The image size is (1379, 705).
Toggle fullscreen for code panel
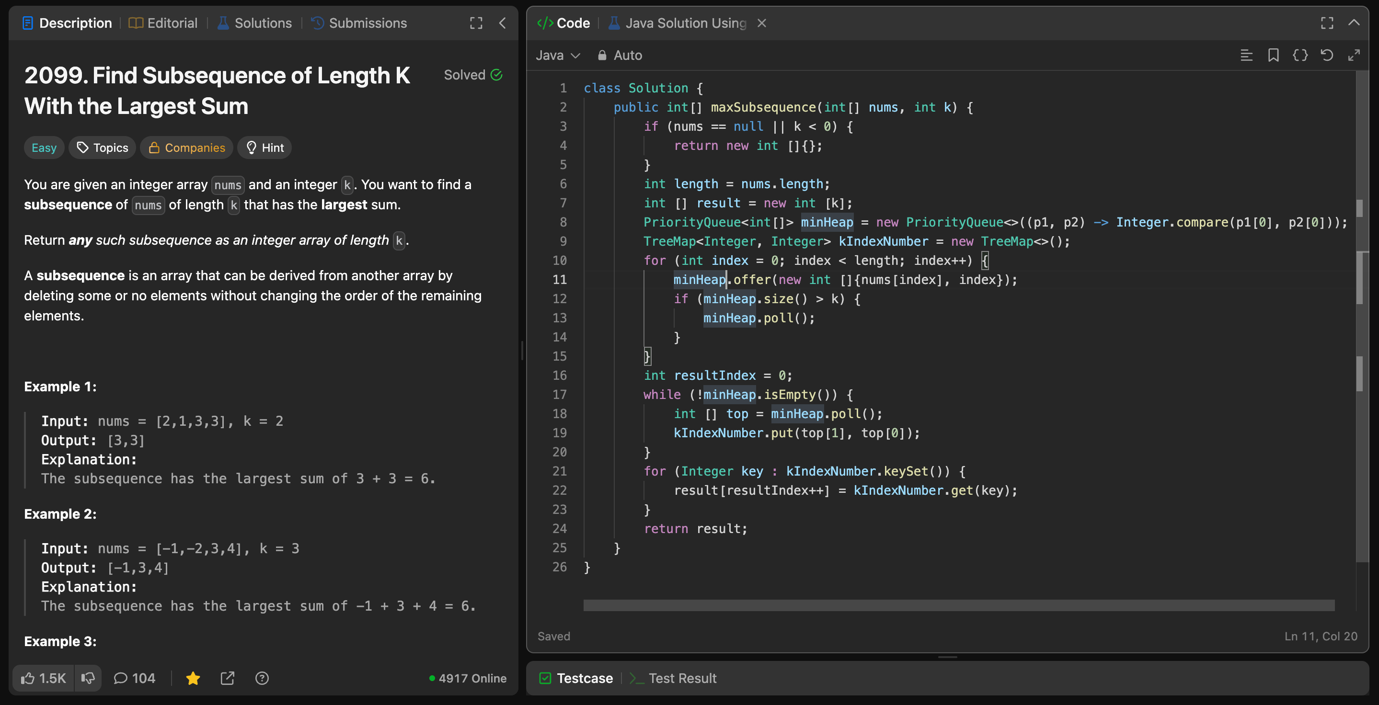click(x=1327, y=23)
